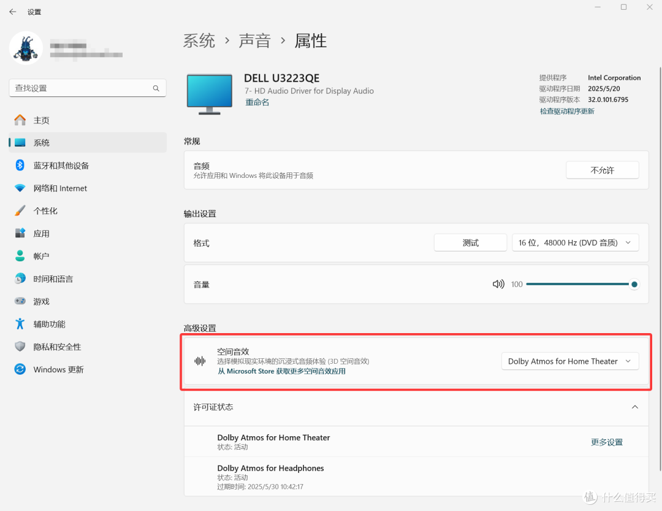662x511 pixels.
Task: Open 辅助功能 in the sidebar
Action: [x=88, y=324]
